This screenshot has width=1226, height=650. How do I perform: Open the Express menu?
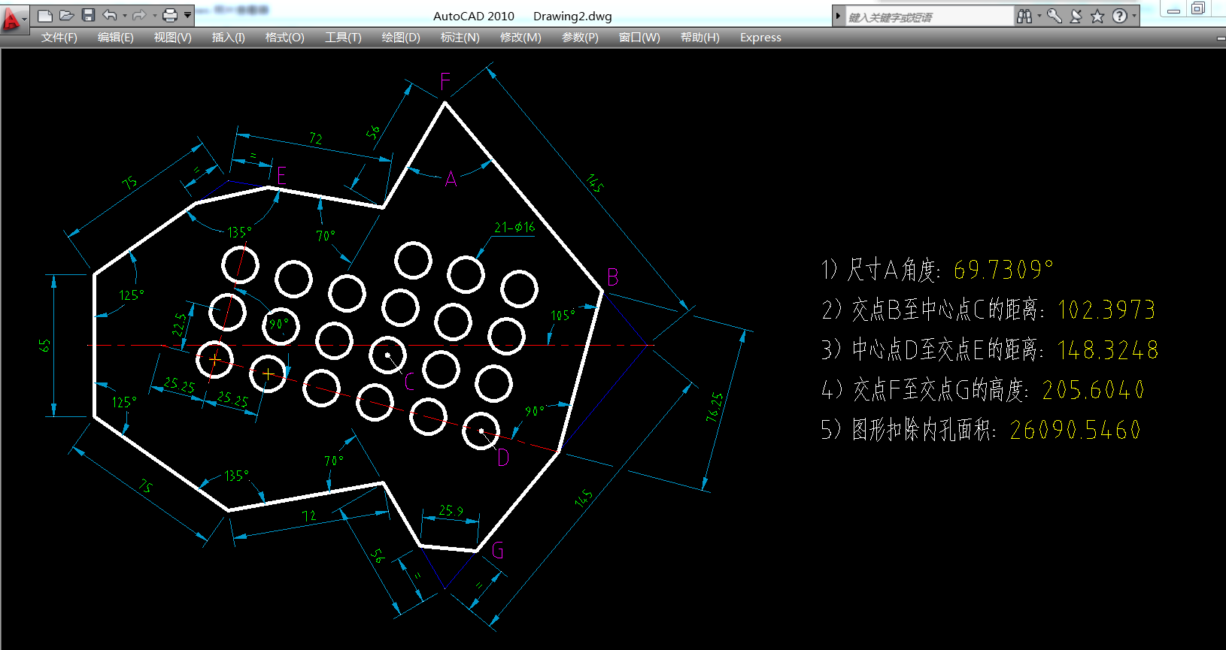pos(760,38)
